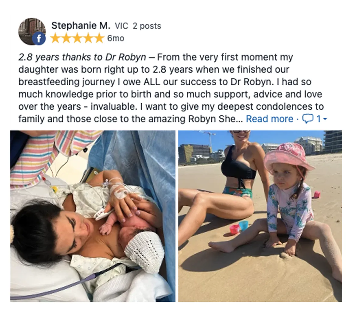The width and height of the screenshot is (352, 317).
Task: Open the hospital newborn photo
Action: (93, 216)
